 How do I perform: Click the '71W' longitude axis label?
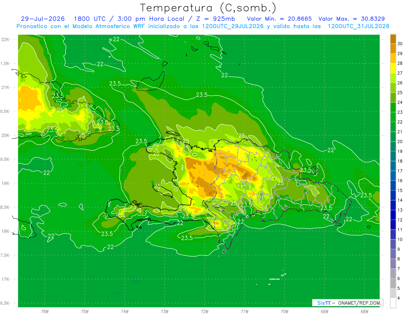pos(244,312)
